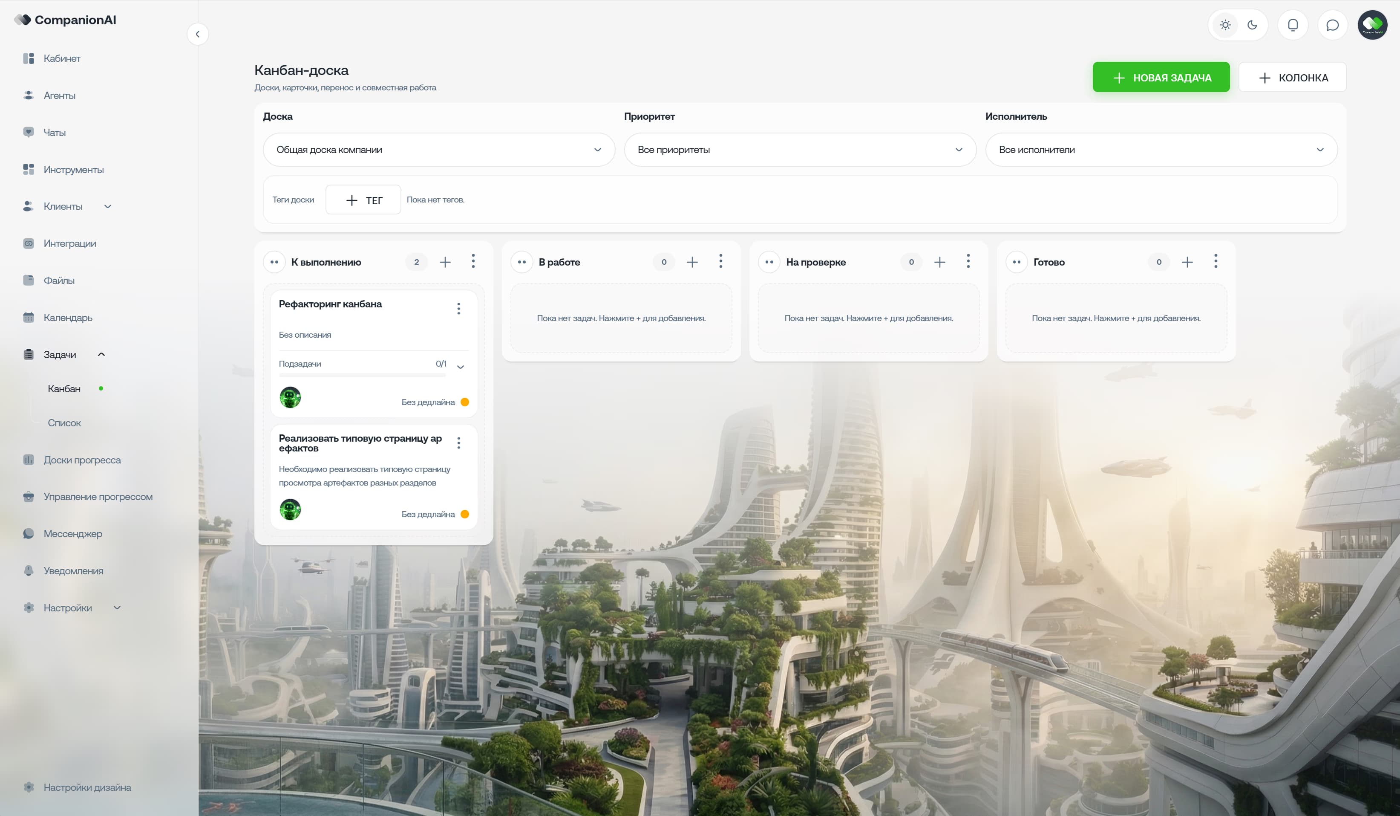The image size is (1400, 816).
Task: Click drag handle of К выполнению column
Action: 274,262
